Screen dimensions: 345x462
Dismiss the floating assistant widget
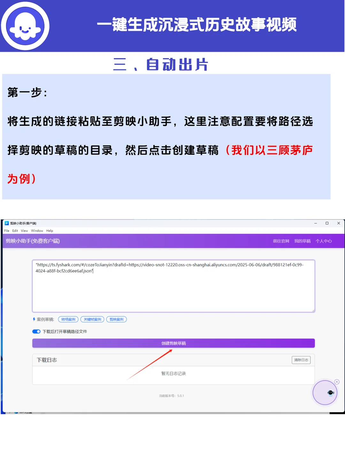pyautogui.click(x=337, y=382)
